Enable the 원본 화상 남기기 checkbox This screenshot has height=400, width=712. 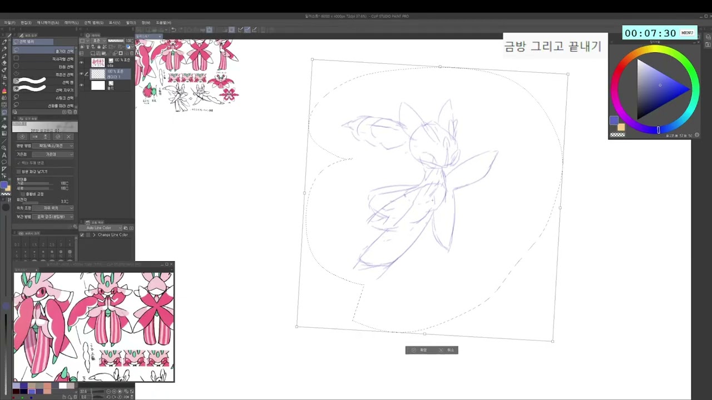[19, 172]
